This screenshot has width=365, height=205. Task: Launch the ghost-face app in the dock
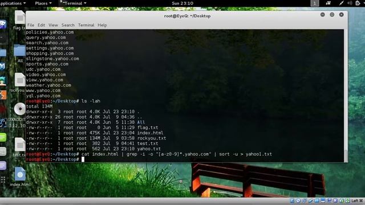(x=3, y=24)
